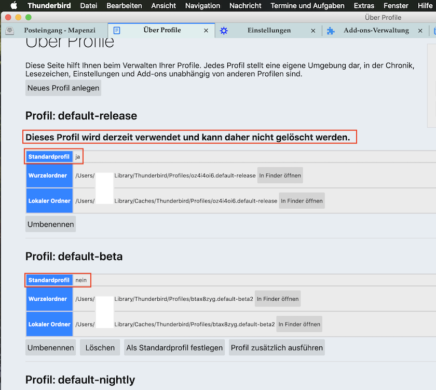The image size is (436, 390).
Task: Click the default-release Wurzelordner label
Action: coord(49,176)
